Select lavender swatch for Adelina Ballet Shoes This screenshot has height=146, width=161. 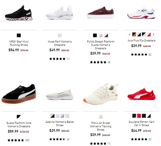tap(62, 116)
